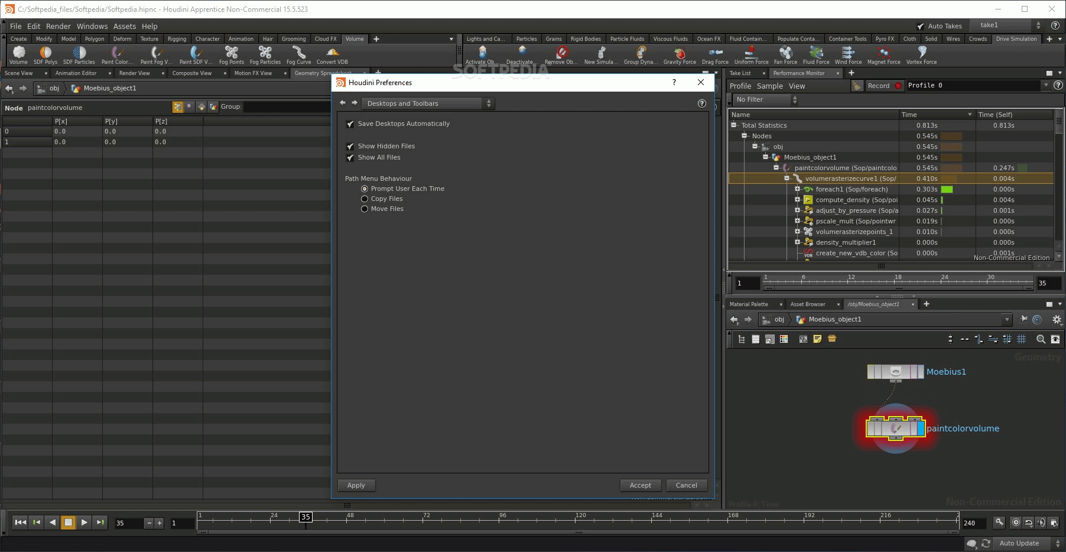Click network editor settings gear icon
Viewport: 1066px width, 552px height.
pyautogui.click(x=1057, y=319)
